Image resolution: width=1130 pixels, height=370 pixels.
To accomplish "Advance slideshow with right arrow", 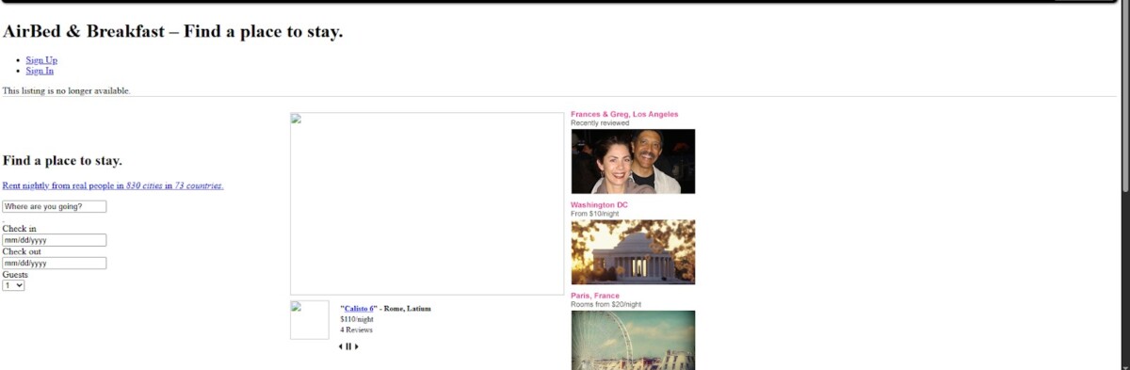I will point(356,346).
